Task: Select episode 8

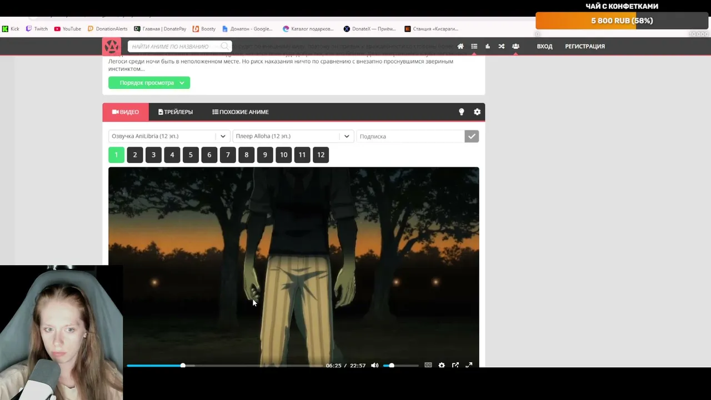Action: 247,154
